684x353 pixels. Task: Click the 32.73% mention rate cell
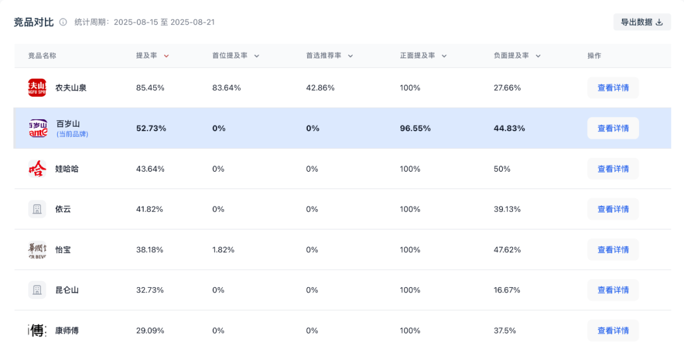pyautogui.click(x=149, y=290)
